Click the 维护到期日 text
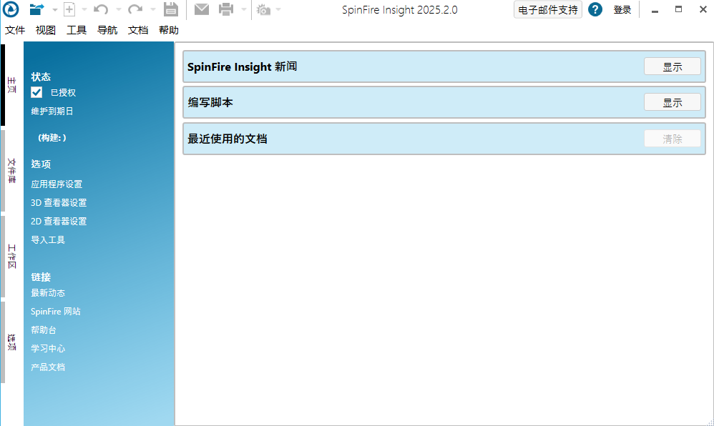 click(52, 111)
